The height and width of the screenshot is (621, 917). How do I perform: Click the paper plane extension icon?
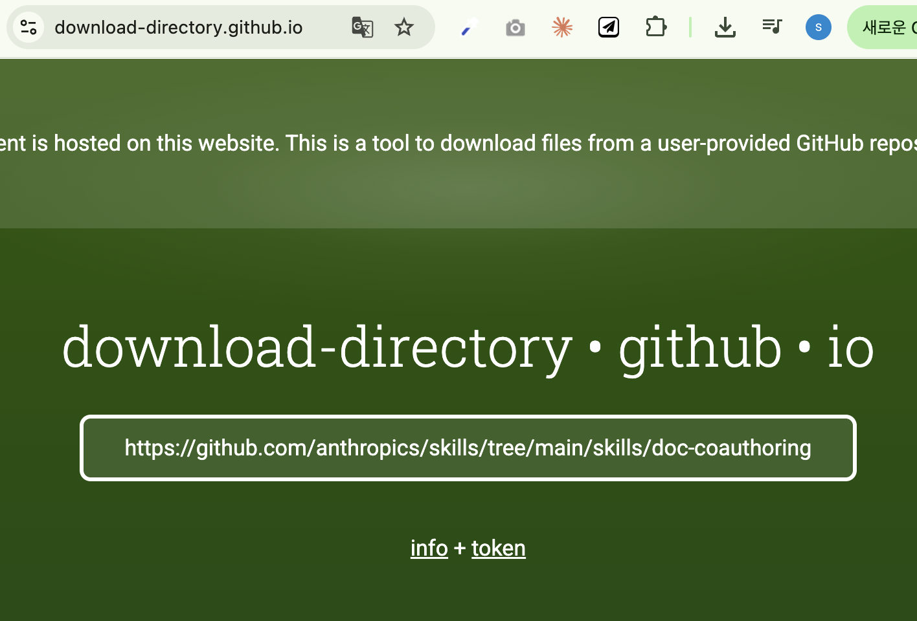[x=609, y=27]
